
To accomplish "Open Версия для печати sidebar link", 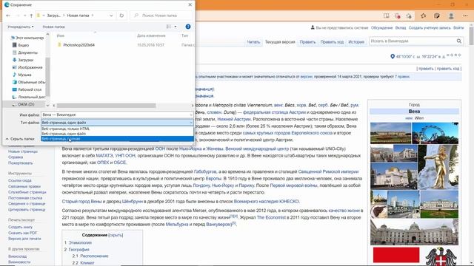I will [x=24, y=239].
